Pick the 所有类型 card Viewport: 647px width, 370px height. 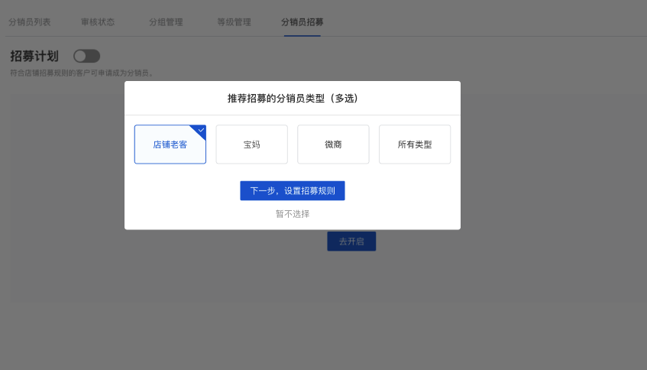[x=415, y=144]
